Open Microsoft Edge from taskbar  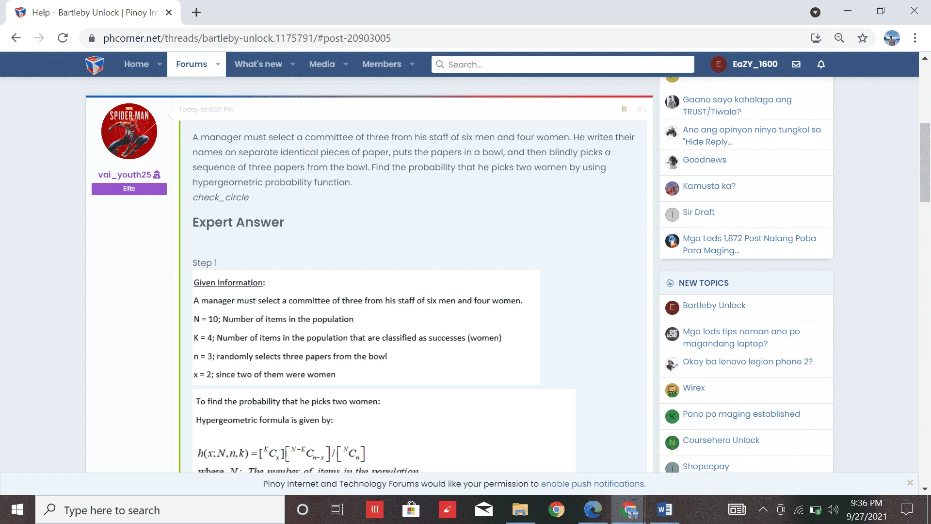593,509
